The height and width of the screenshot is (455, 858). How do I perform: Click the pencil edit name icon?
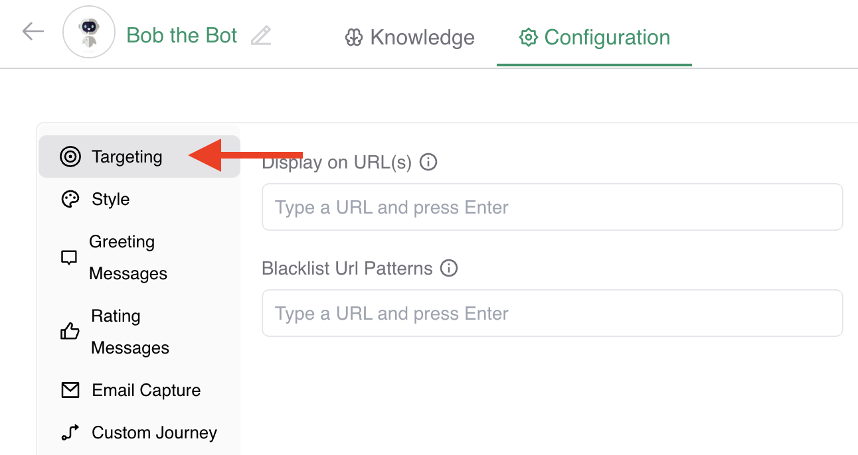[261, 35]
